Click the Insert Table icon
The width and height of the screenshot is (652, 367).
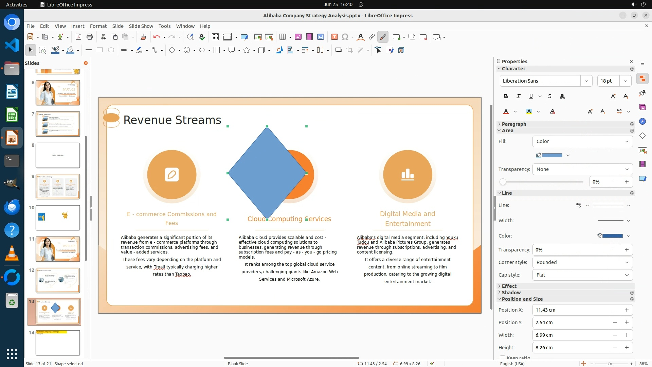(282, 37)
